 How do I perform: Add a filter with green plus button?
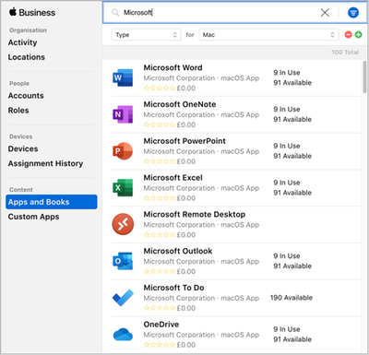pyautogui.click(x=358, y=35)
